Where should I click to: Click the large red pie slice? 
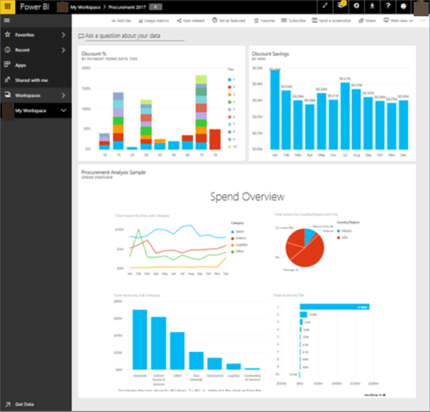click(x=309, y=253)
